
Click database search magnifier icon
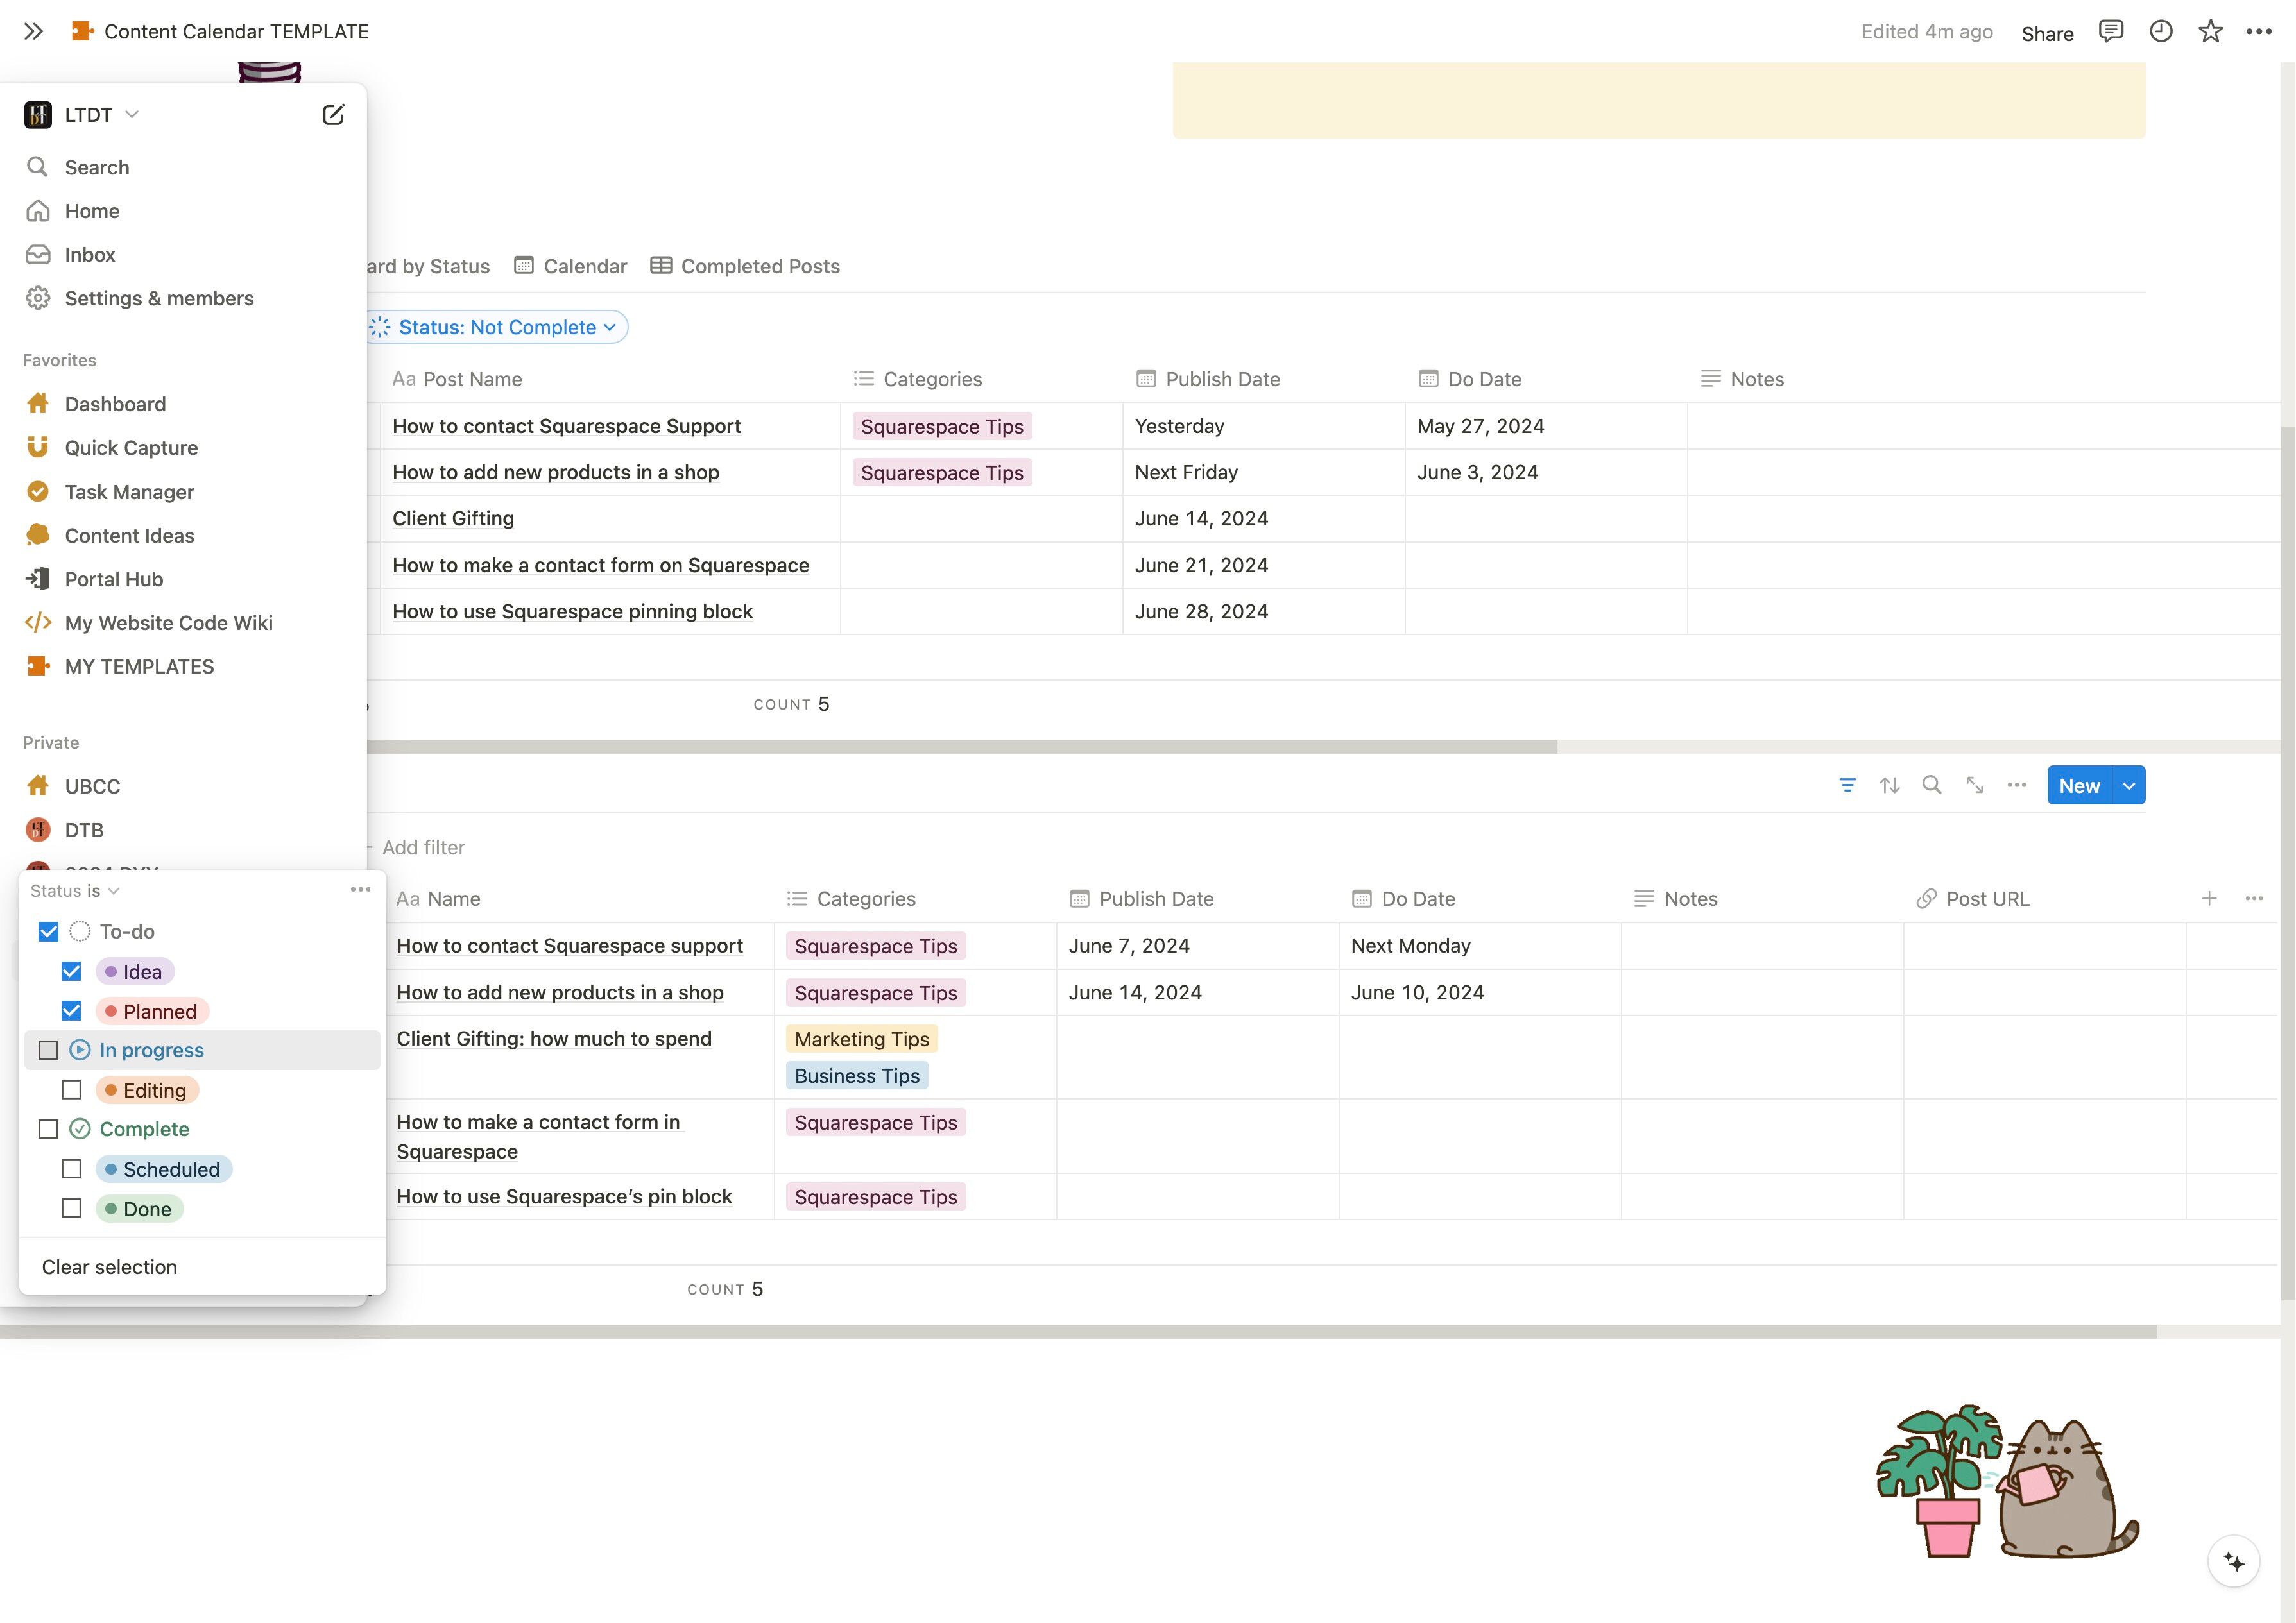[1932, 786]
